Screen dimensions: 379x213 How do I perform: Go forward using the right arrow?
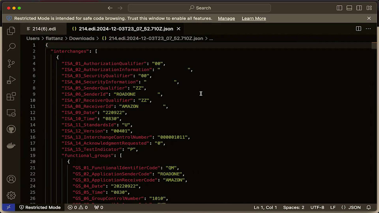click(120, 8)
